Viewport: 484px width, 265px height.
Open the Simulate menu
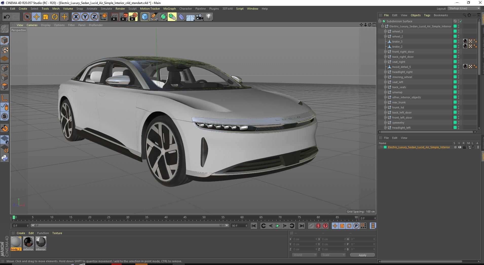106,9
